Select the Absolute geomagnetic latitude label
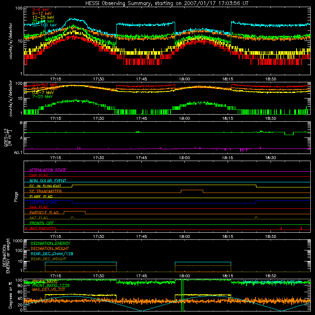The height and width of the screenshot is (315, 315). tap(272, 282)
